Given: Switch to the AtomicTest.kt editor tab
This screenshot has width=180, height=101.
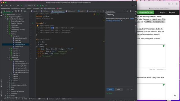Looking at the screenshot, I should pyautogui.click(x=92, y=11).
